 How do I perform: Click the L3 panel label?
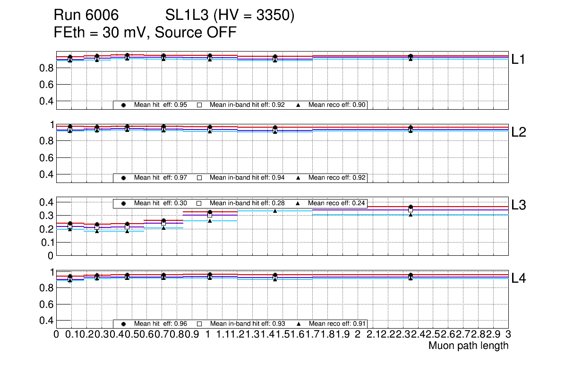click(x=519, y=205)
